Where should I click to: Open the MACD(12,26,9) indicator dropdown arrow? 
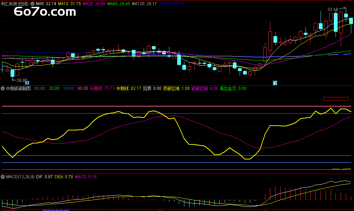pyautogui.click(x=3, y=177)
